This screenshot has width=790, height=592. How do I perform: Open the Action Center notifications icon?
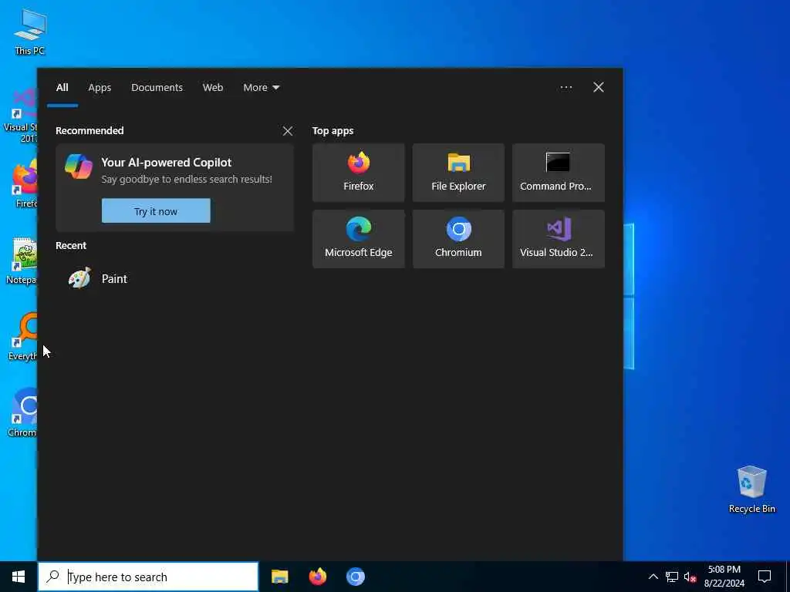[x=765, y=577]
